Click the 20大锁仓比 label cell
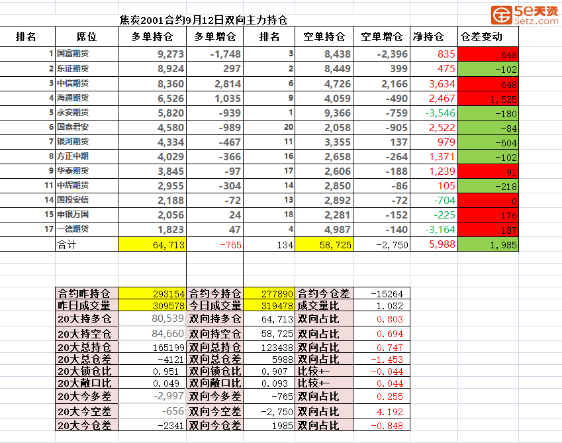This screenshot has width=562, height=443. tap(86, 371)
